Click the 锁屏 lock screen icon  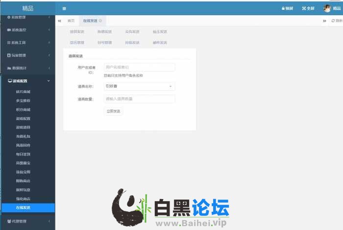tap(283, 8)
